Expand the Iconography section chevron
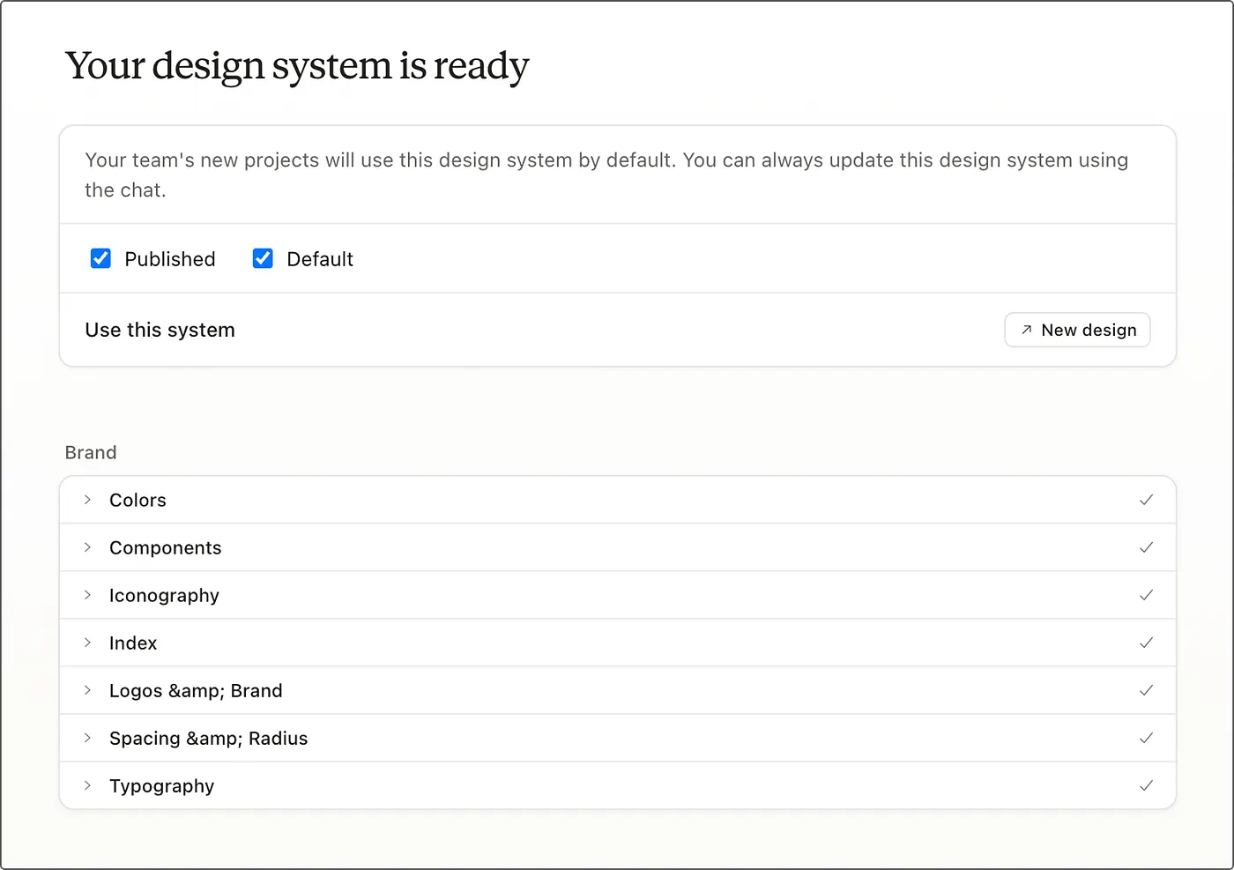 click(x=87, y=595)
